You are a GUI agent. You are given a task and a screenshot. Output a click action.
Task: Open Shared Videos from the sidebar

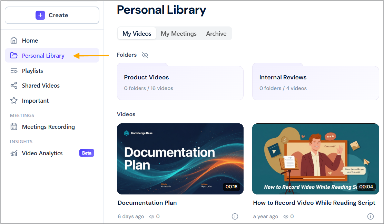click(52, 86)
